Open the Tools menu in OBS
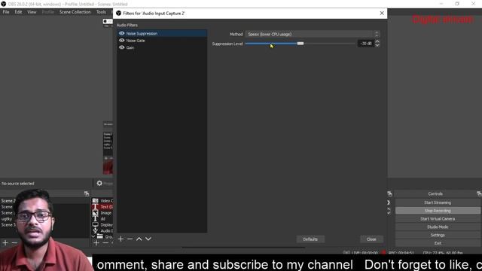482x271 pixels. click(x=101, y=12)
